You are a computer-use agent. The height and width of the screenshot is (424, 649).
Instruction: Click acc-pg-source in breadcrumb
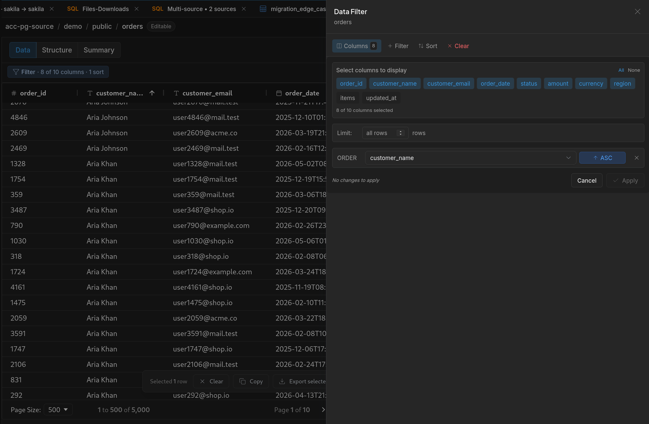point(30,26)
